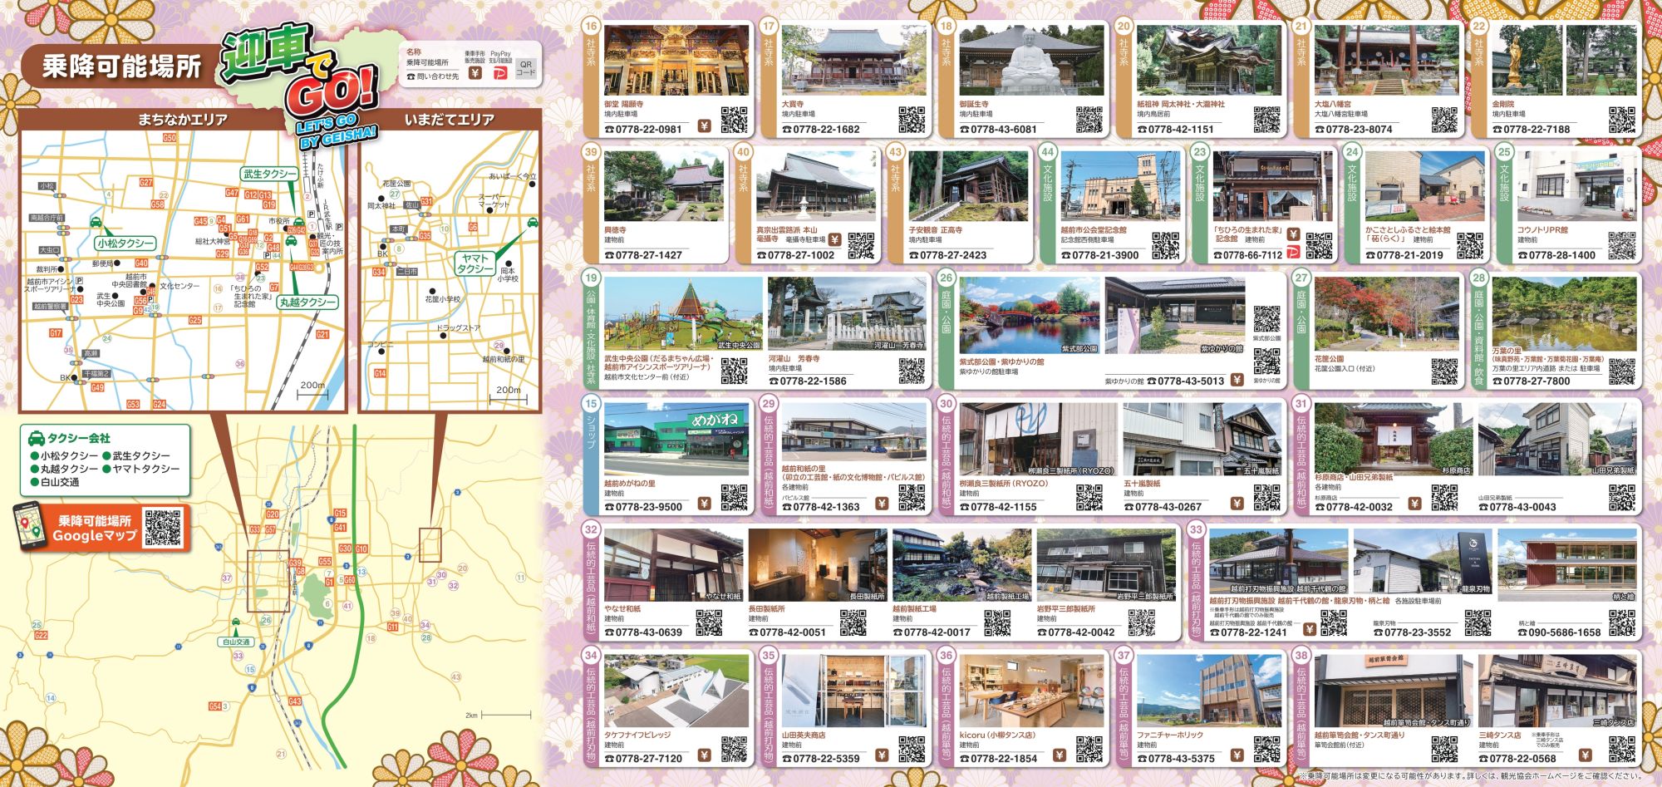Click the QR code on 大寶寺 card
Viewport: 1662px width, 787px height.
[x=912, y=121]
